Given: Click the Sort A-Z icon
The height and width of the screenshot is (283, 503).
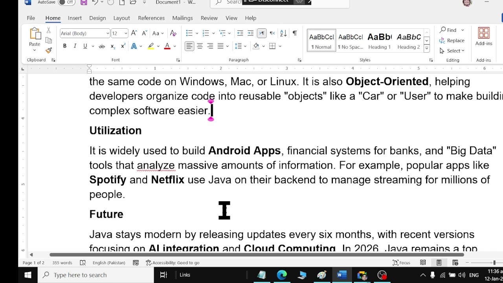Looking at the screenshot, I should (283, 33).
